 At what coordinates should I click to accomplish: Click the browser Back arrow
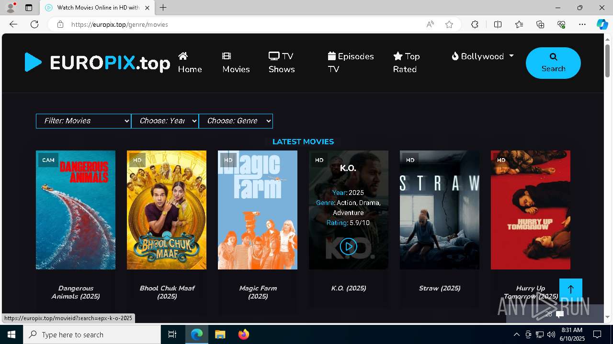[13, 24]
